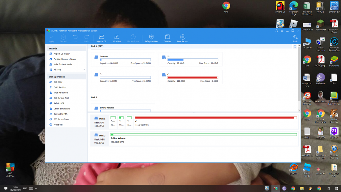Toggle the partition view layout icon
Viewport: 341px width, 192px height.
point(295,46)
